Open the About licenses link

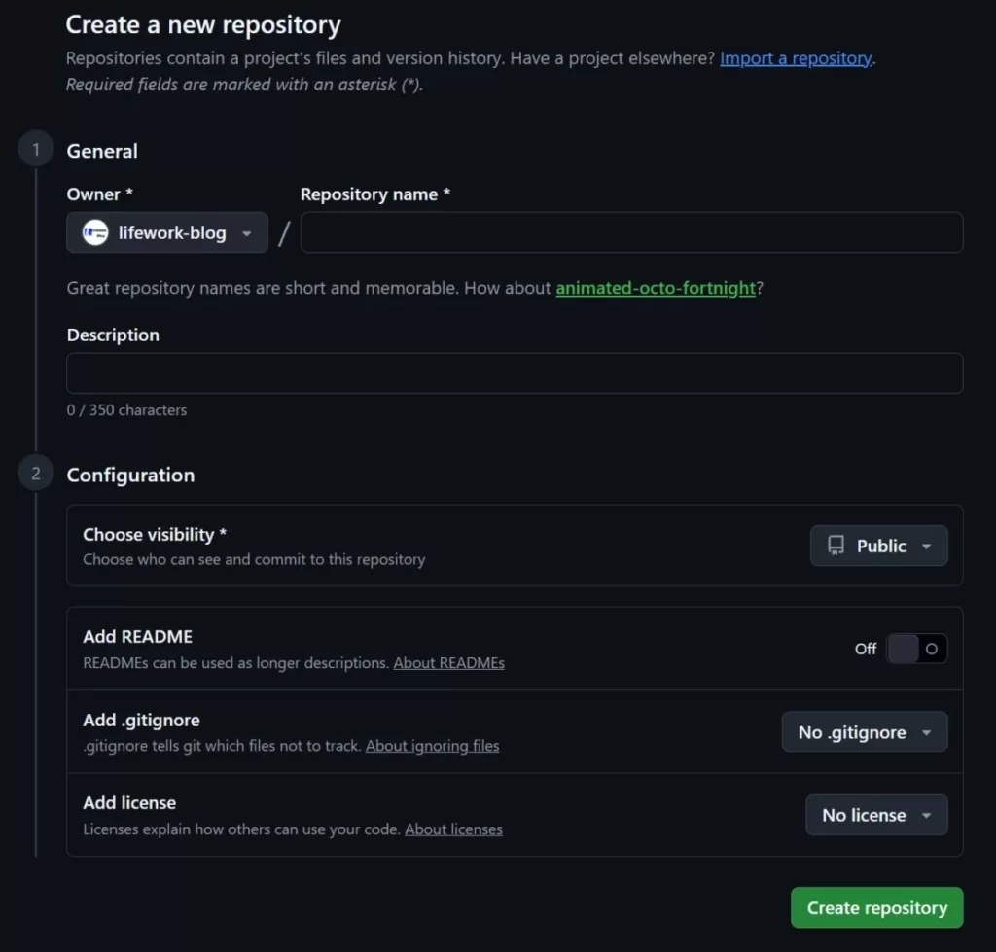453,829
